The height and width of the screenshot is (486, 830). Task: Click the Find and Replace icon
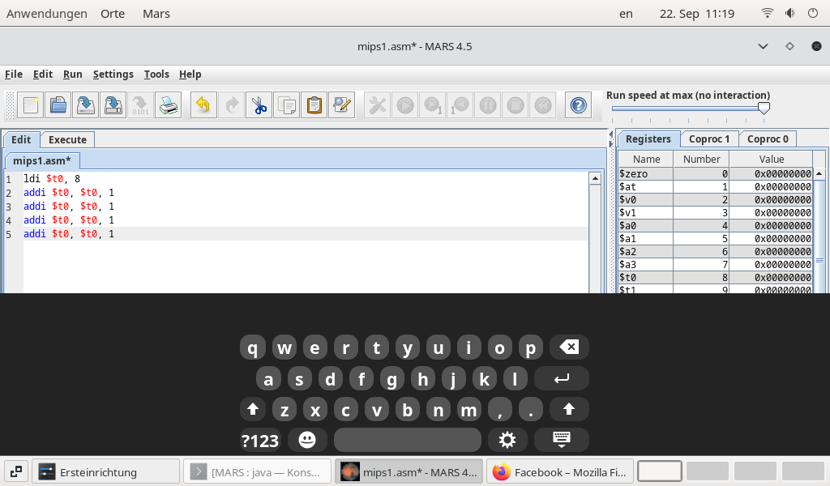341,104
